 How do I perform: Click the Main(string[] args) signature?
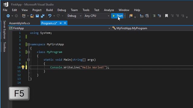[x=80, y=60]
